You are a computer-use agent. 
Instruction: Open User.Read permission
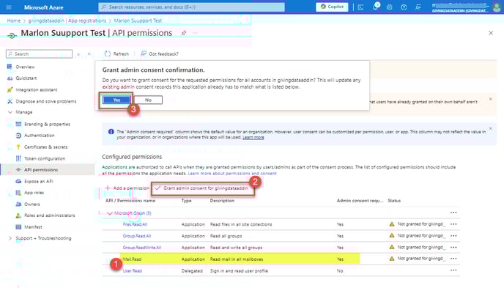[x=132, y=270]
